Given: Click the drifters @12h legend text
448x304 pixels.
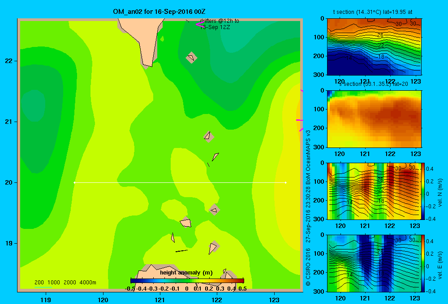Looking at the screenshot, I should coord(220,24).
